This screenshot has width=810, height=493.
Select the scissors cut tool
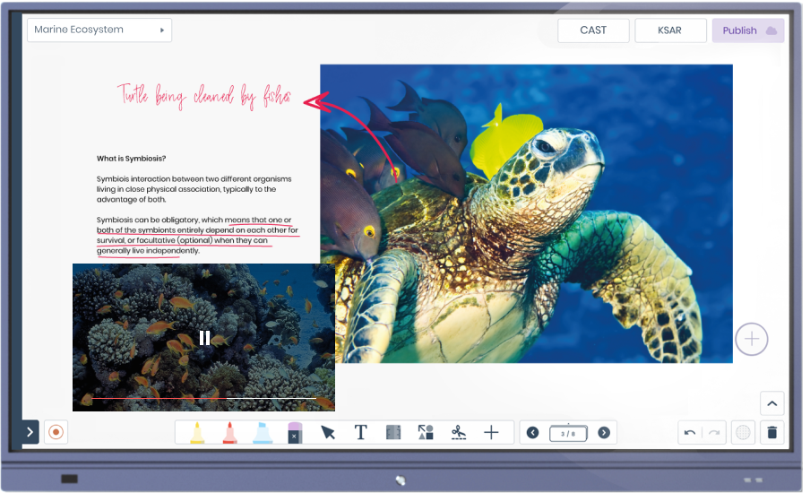click(x=459, y=433)
